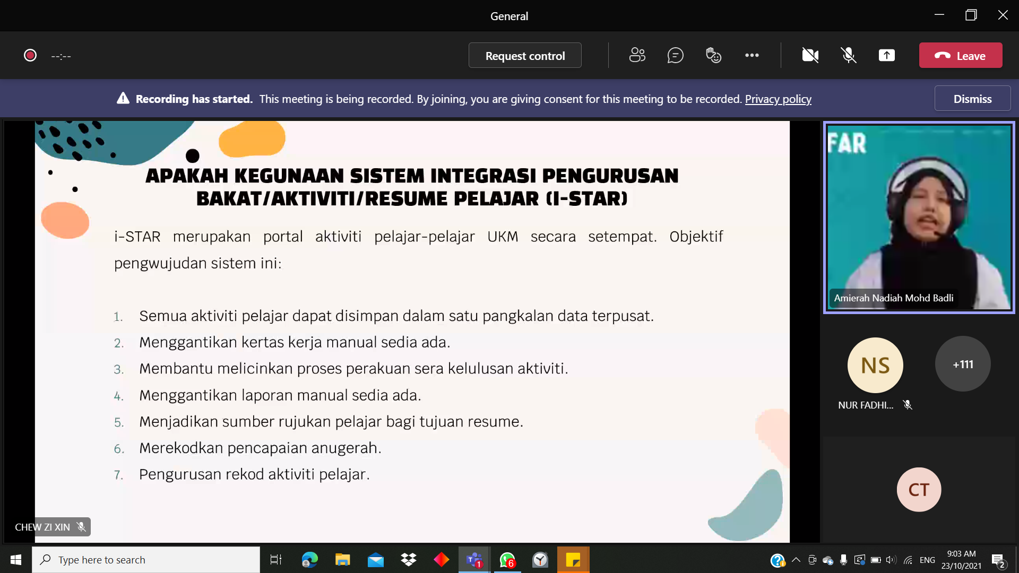This screenshot has width=1019, height=573.
Task: Open the raise hand reactions icon
Action: (713, 55)
